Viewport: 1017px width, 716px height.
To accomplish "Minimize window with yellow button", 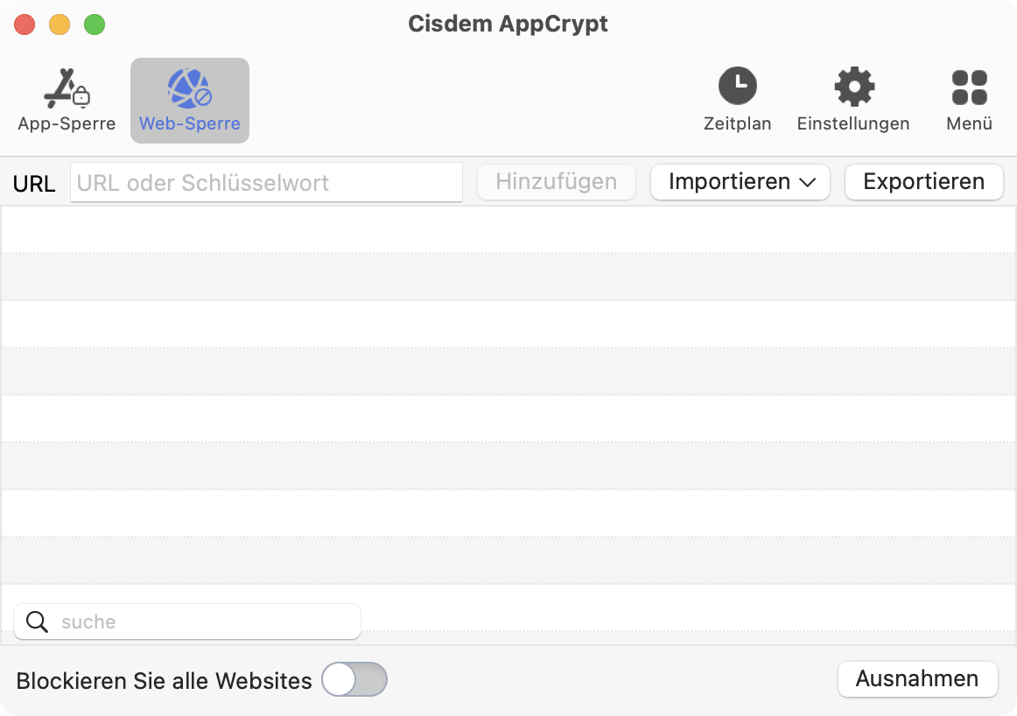I will [60, 25].
